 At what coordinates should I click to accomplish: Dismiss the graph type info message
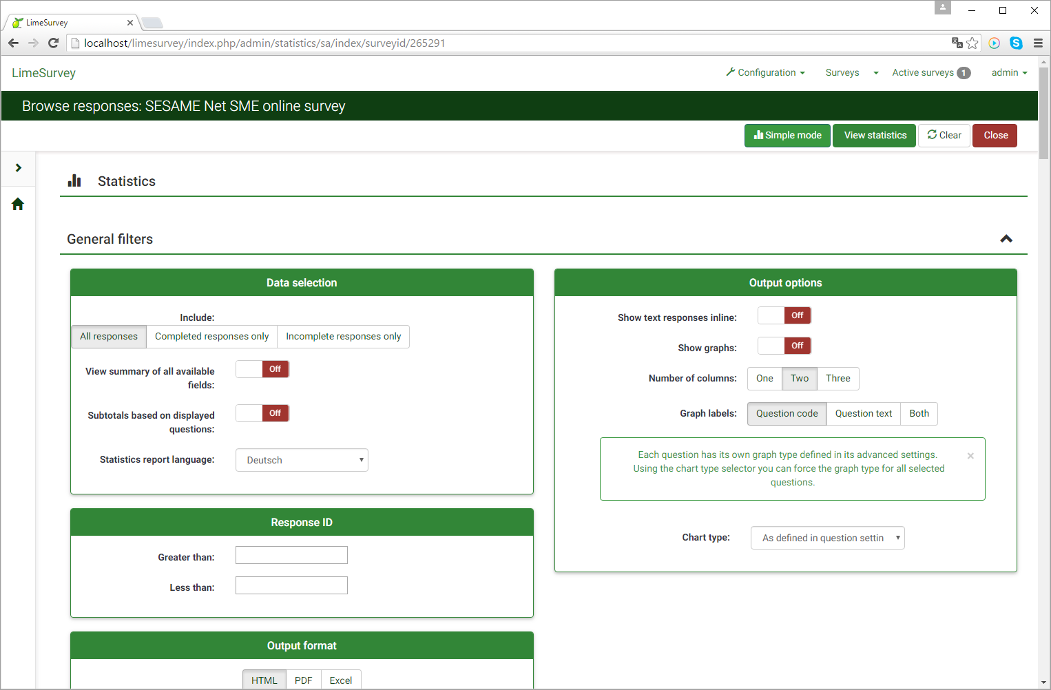(970, 456)
